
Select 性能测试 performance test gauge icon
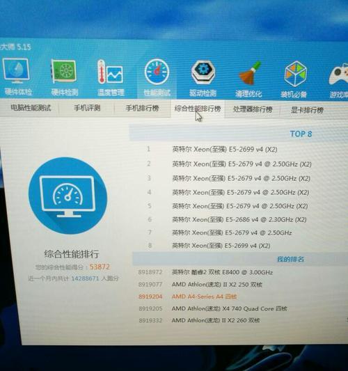(x=157, y=72)
